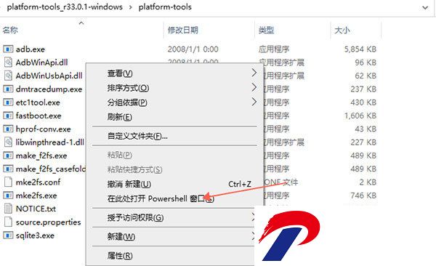Click the 应用程序 type of adb.exe
The height and width of the screenshot is (266, 436).
click(x=274, y=49)
